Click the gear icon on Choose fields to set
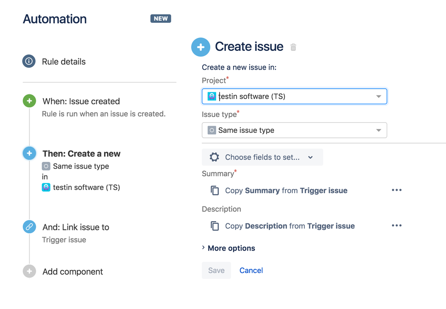446x309 pixels. 214,157
